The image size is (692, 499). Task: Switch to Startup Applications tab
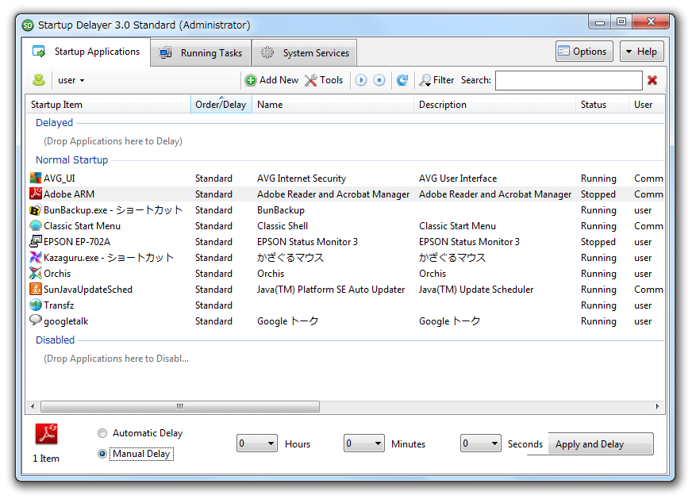(x=86, y=52)
